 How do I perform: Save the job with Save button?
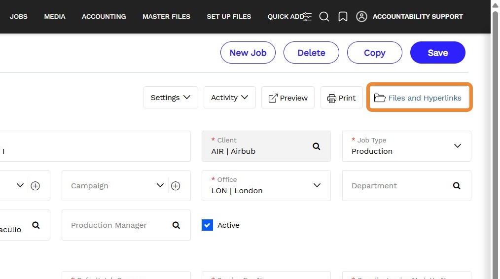(437, 53)
